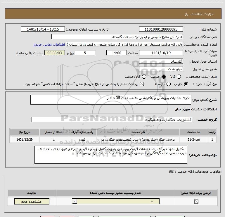Screen dimensions: 225x217
Task: Click the جزئیات column header
Action: [x=32, y=193]
